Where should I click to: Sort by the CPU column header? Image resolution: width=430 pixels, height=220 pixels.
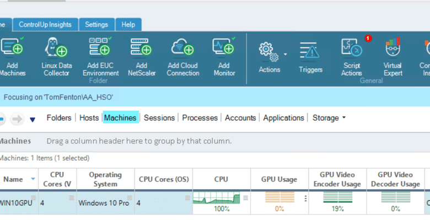[x=221, y=179]
